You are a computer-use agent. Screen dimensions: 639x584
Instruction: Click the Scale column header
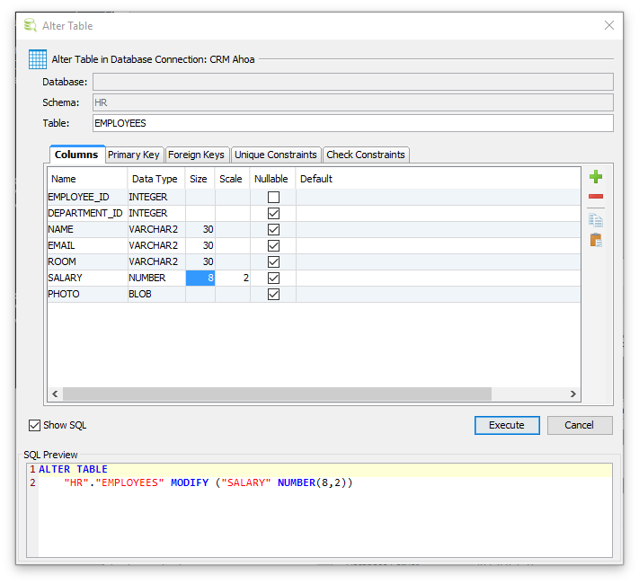(232, 179)
